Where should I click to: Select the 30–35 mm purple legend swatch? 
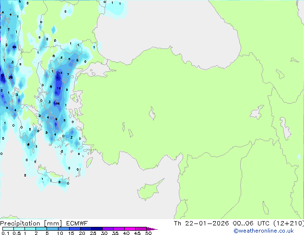pyautogui.click(x=107, y=229)
